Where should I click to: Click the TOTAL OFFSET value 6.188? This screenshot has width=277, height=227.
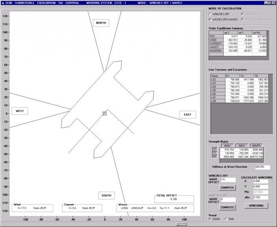[x=174, y=199]
